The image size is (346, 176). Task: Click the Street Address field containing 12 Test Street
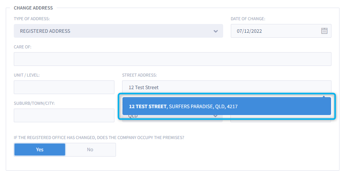pyautogui.click(x=226, y=87)
